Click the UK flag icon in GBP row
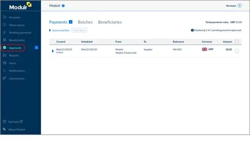 click(x=205, y=49)
